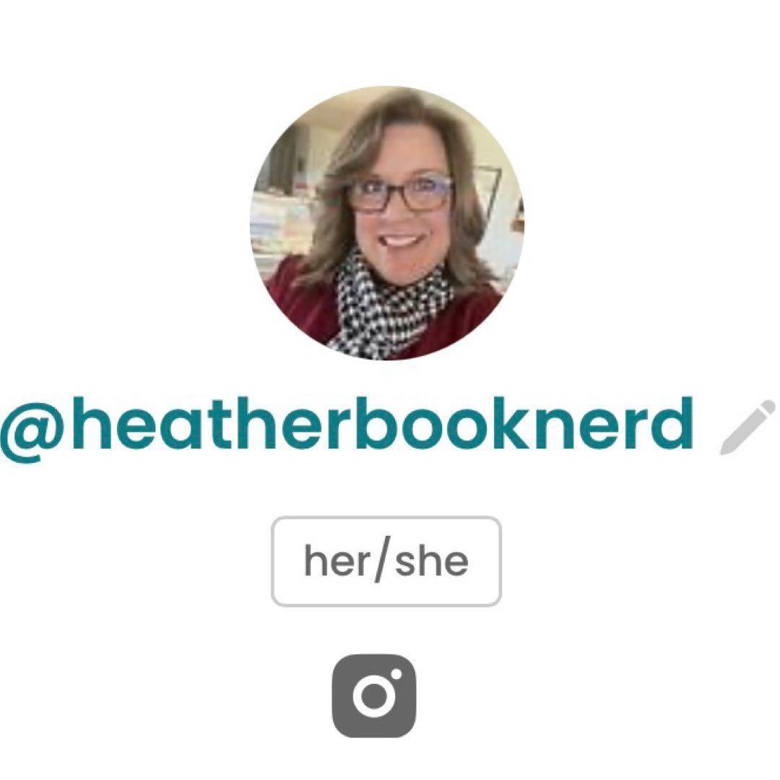Click the pencil edit icon beside username

coord(747,427)
